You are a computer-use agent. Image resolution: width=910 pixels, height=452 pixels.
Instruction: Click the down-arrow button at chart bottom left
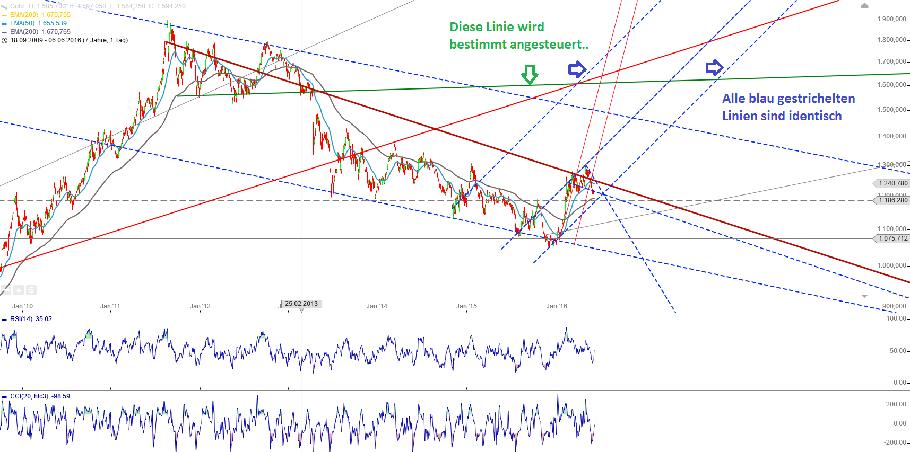19,290
